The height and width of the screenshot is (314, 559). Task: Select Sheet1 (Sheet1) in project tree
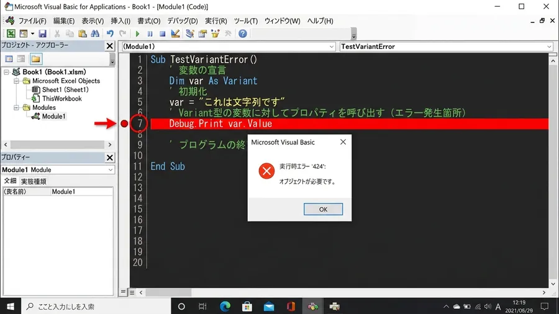(65, 90)
